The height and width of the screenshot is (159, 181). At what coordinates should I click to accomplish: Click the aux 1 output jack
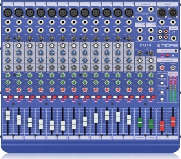pos(140,19)
